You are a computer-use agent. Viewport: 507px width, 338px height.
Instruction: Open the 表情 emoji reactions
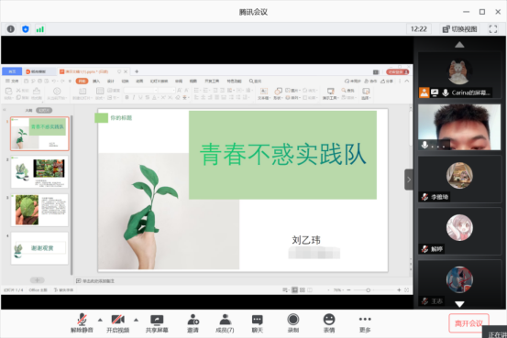(329, 323)
